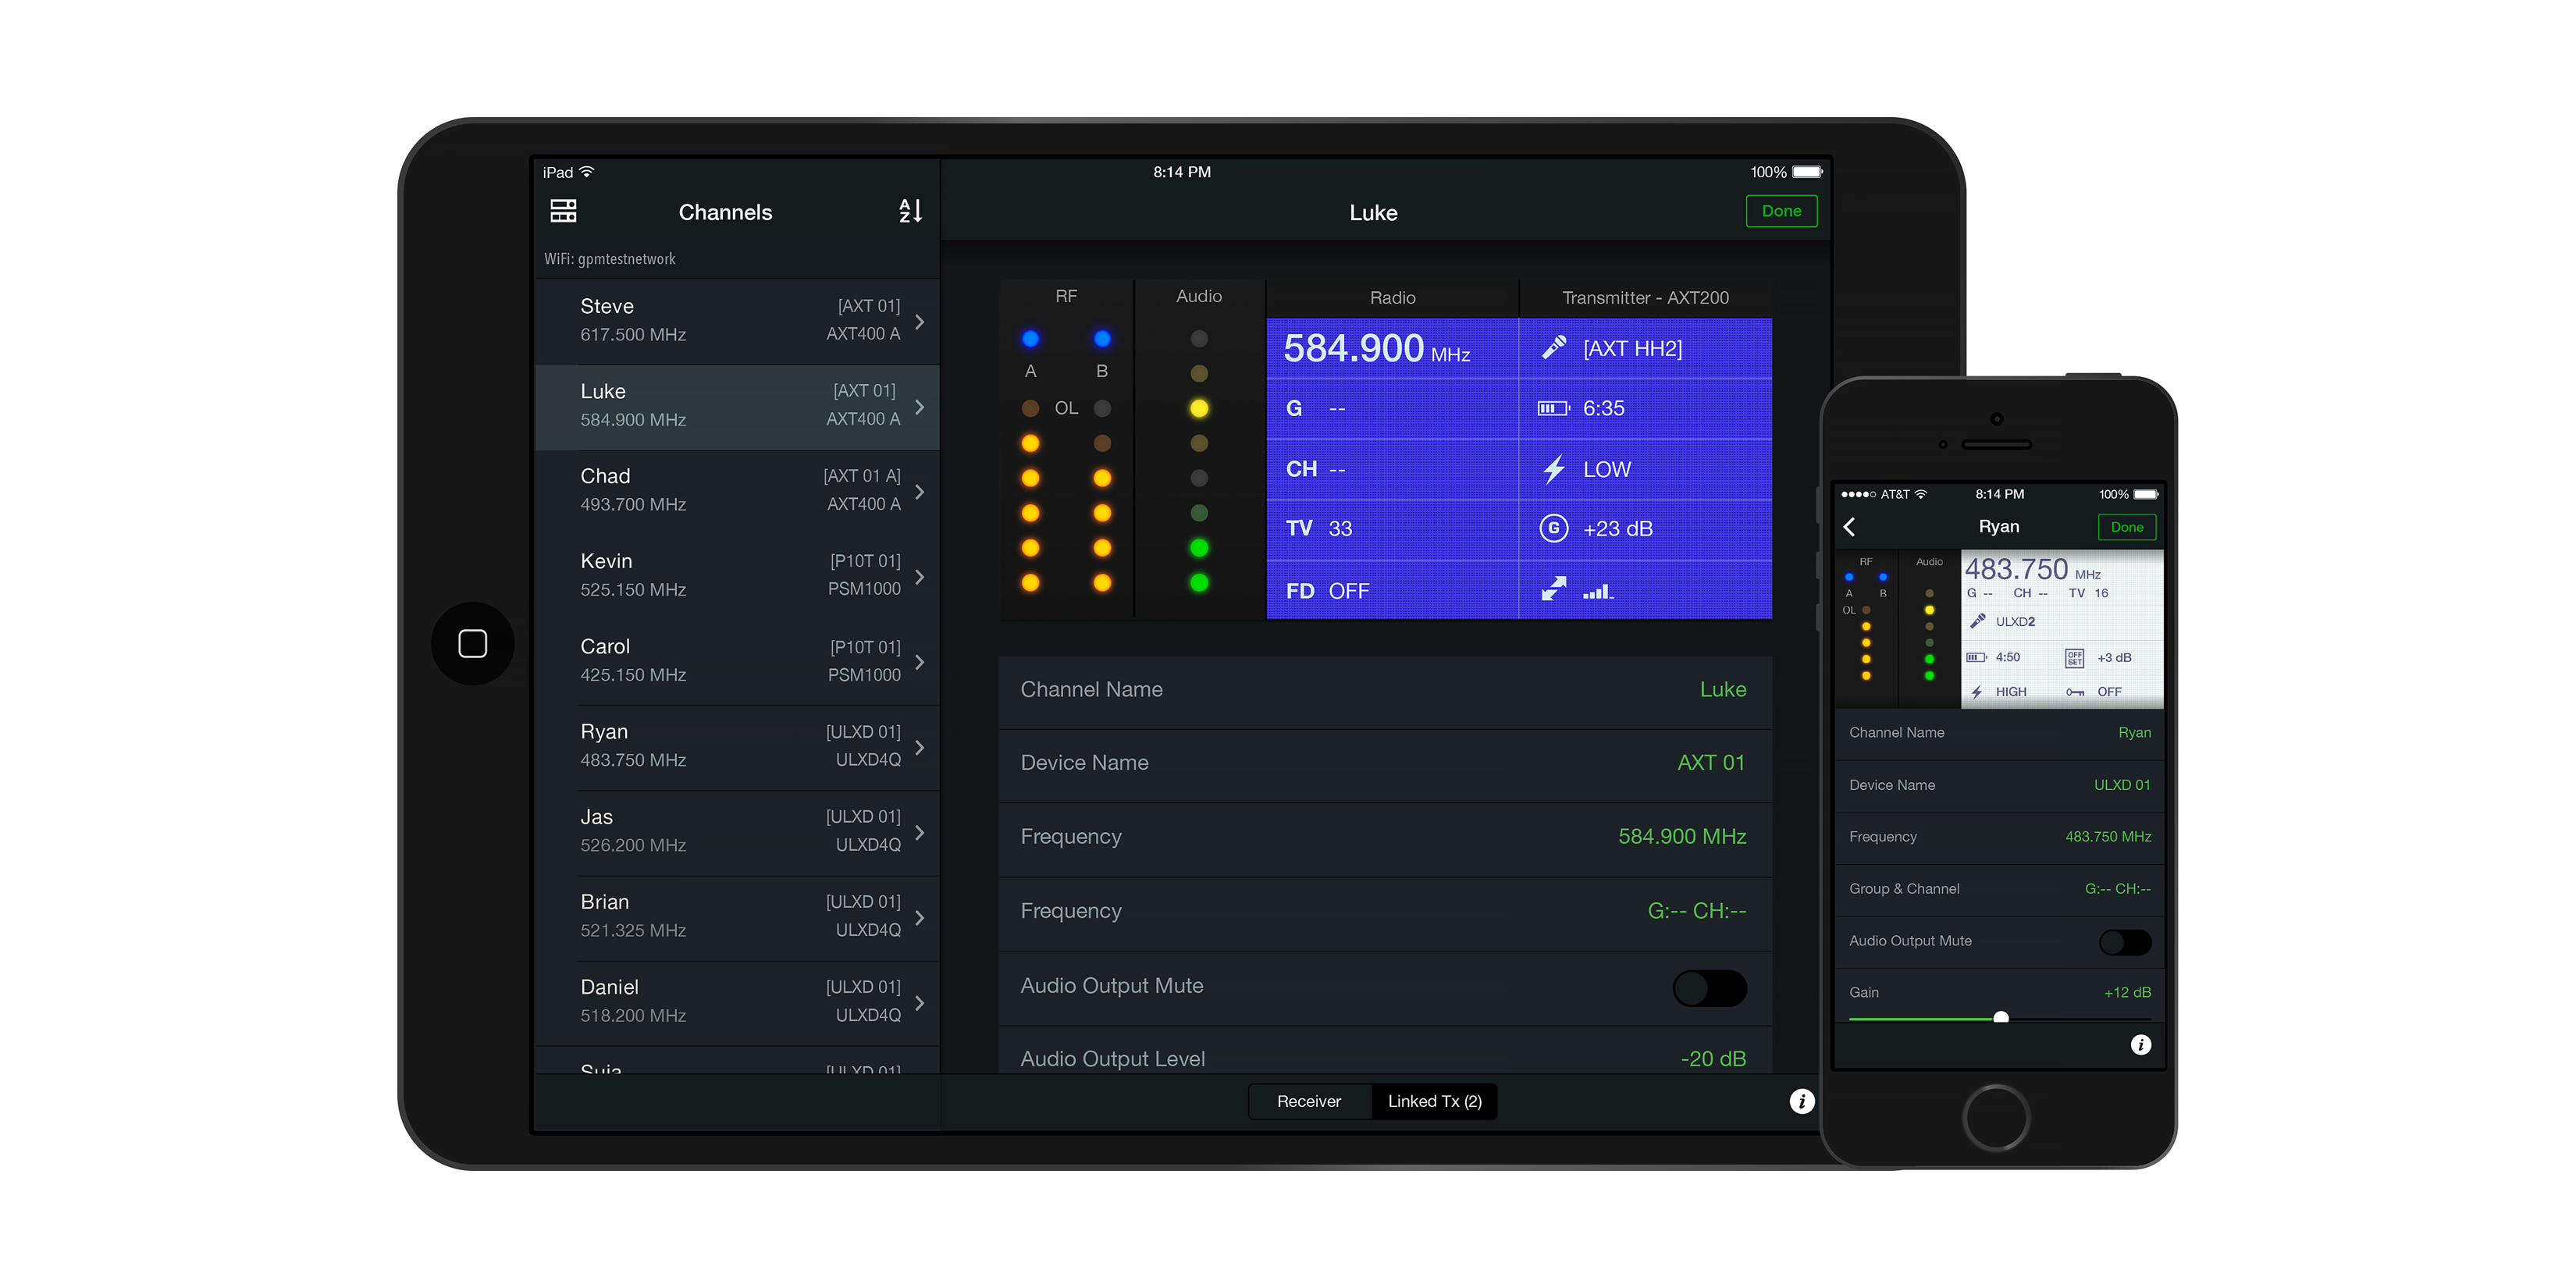Toggle iPhone Audio Output Mute switch
Viewport: 2576px width, 1288px height.
(2124, 942)
